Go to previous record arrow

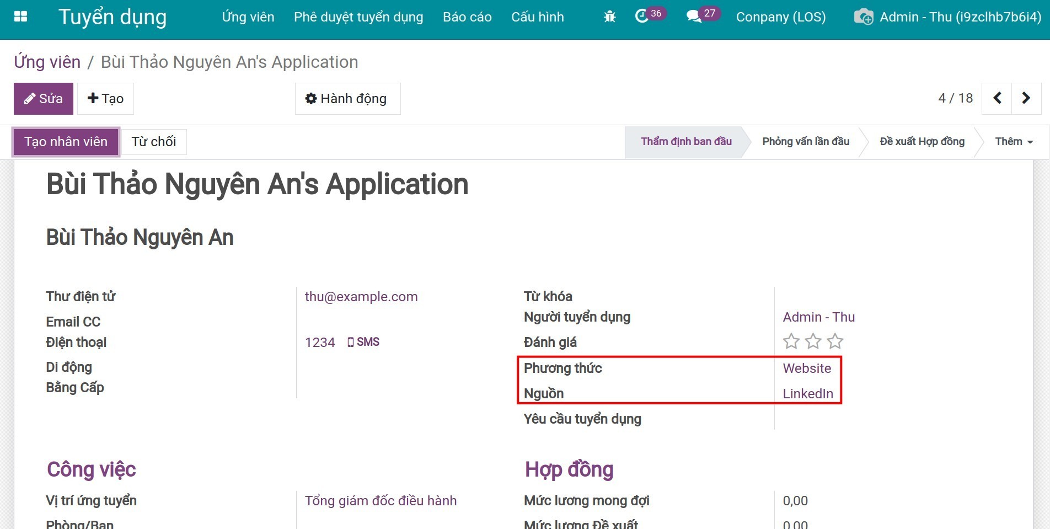pyautogui.click(x=997, y=99)
